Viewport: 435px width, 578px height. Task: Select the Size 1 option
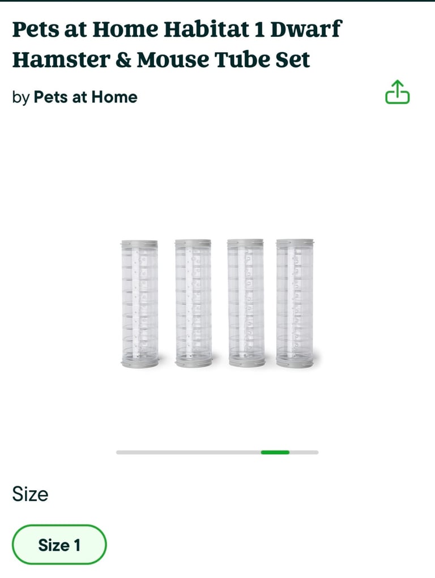coord(59,545)
